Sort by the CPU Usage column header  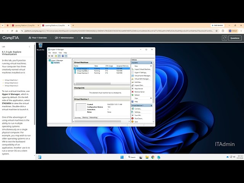[x=110, y=66]
